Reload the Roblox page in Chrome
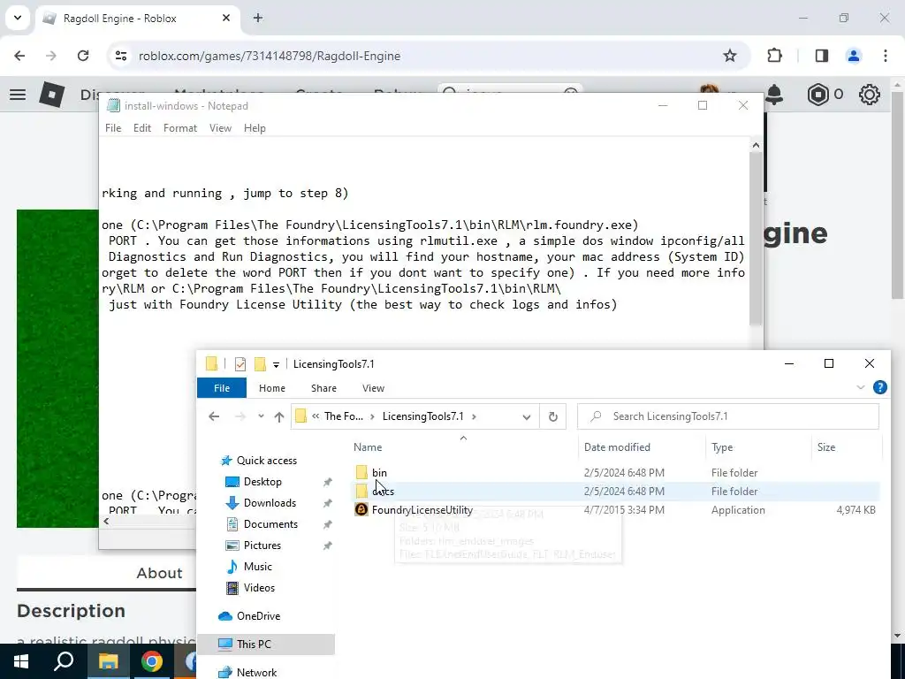The height and width of the screenshot is (679, 905). coord(83,56)
